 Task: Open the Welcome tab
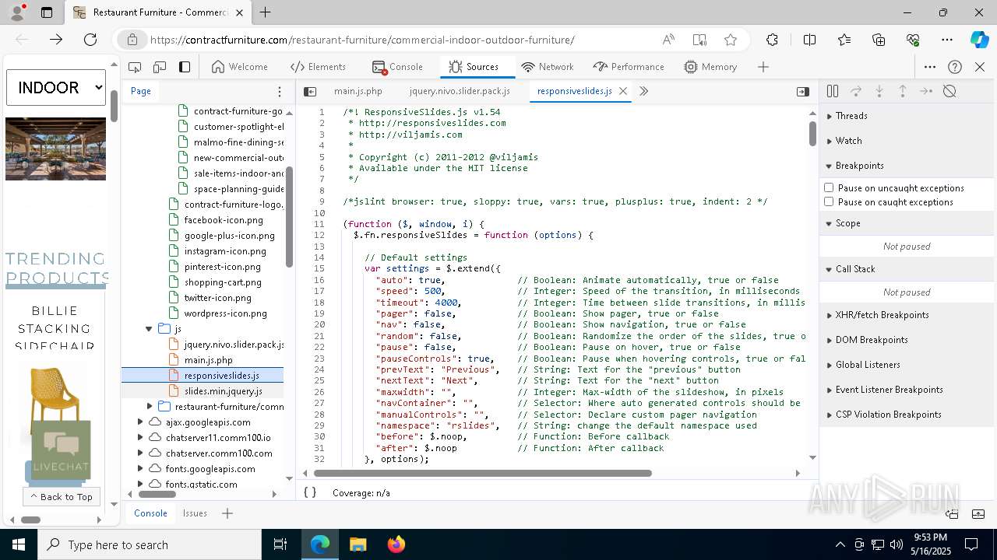coord(239,67)
